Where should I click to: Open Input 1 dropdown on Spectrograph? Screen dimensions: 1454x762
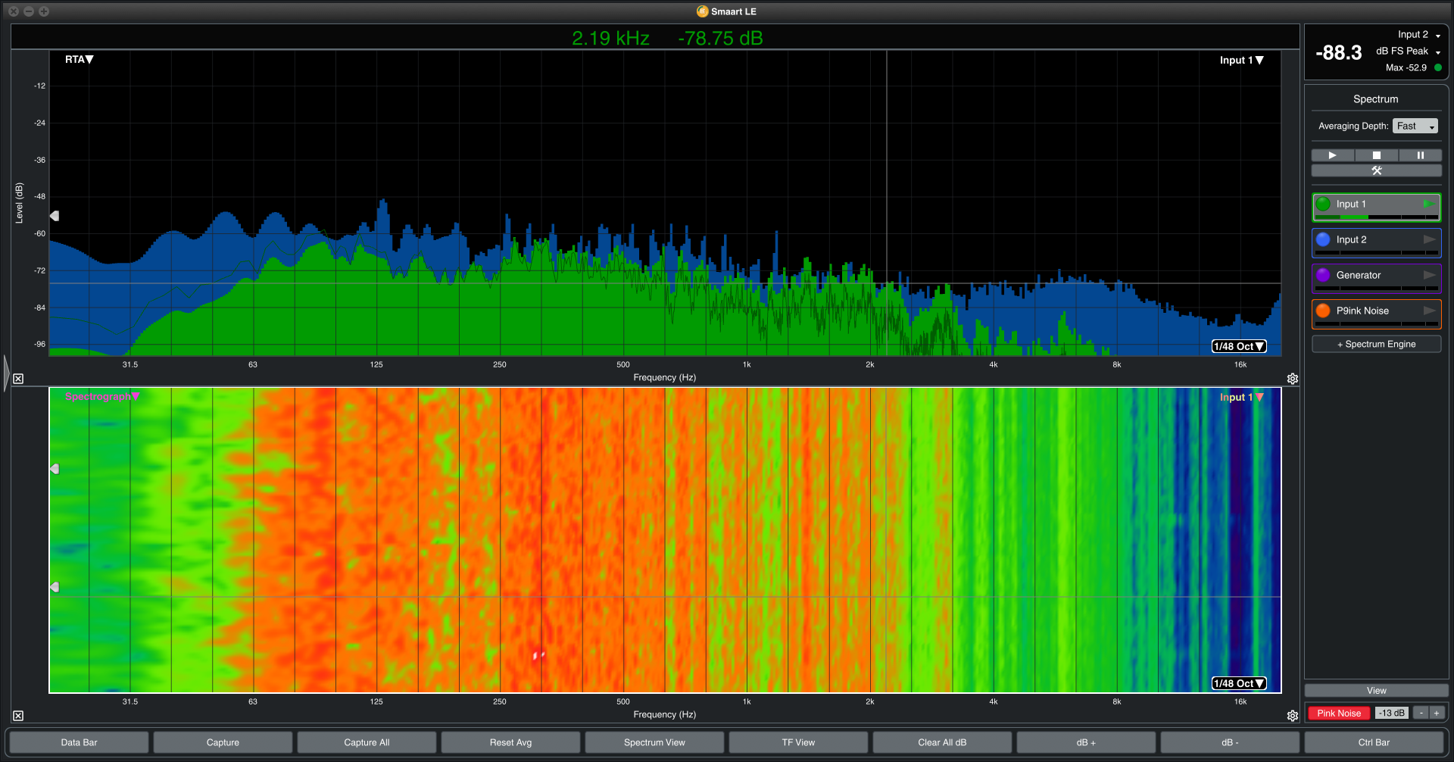point(1242,397)
